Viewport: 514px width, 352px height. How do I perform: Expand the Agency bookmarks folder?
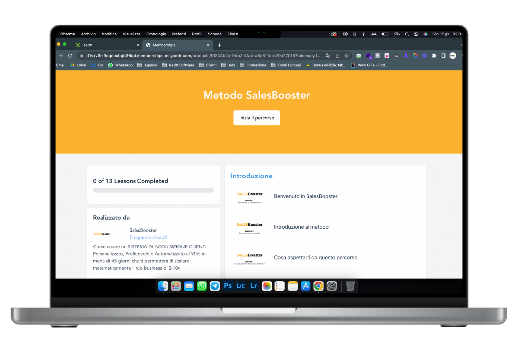(147, 65)
